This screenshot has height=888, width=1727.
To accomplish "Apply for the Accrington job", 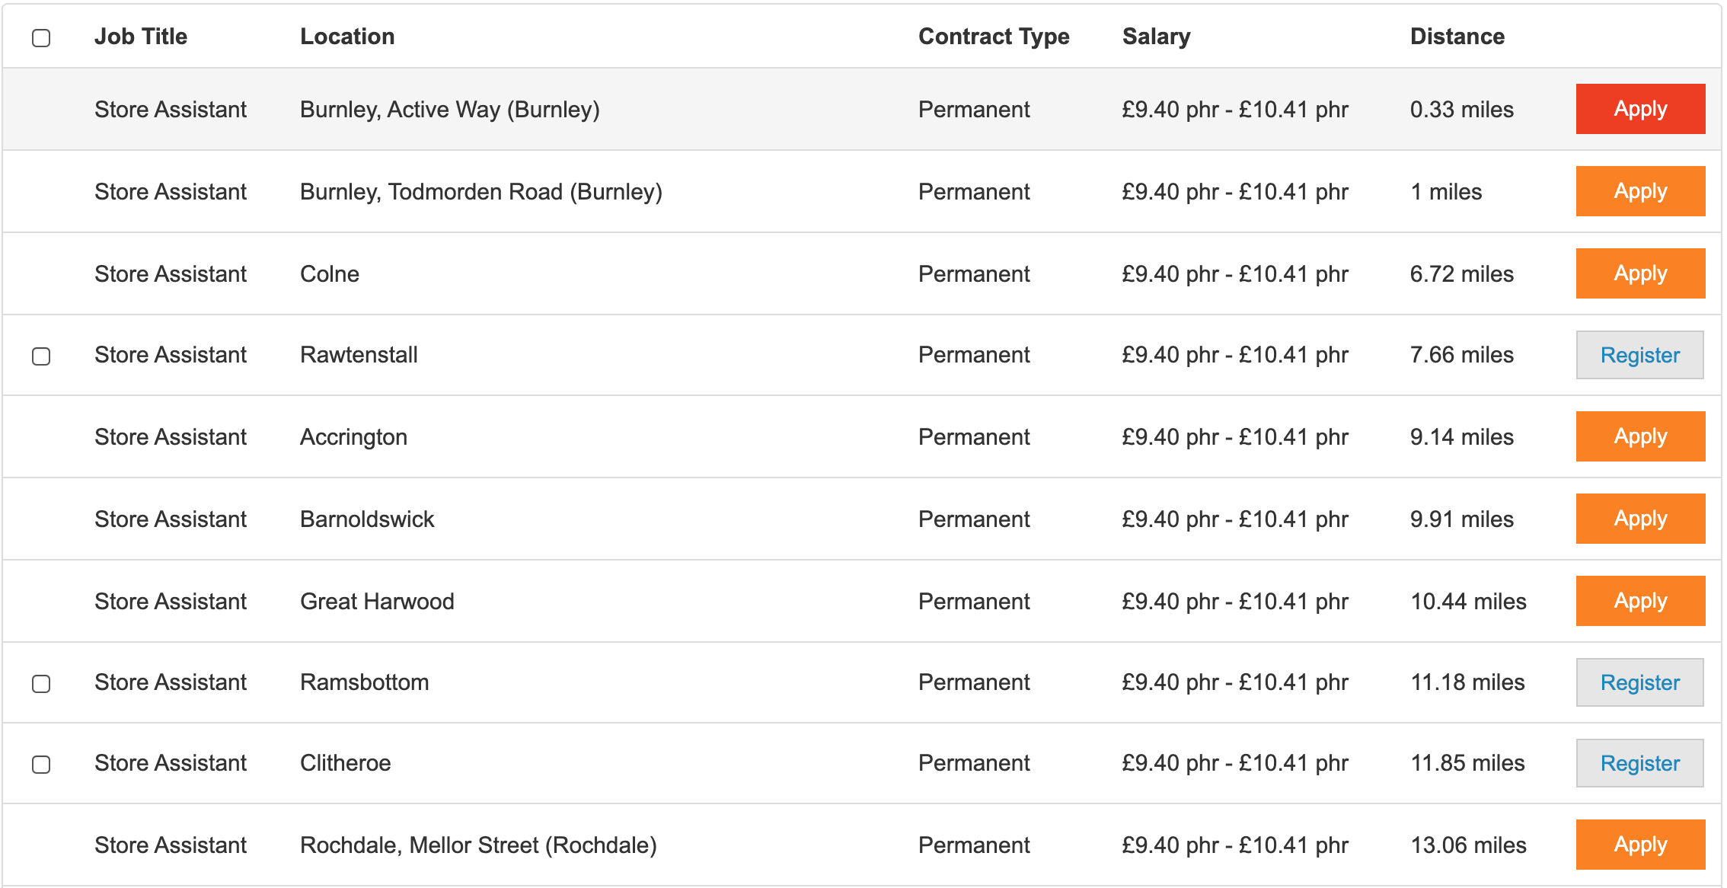I will pyautogui.click(x=1639, y=436).
